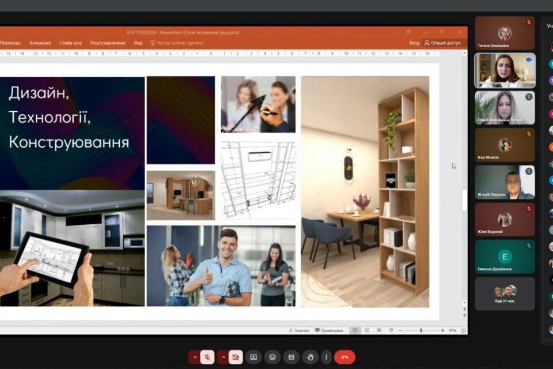
Task: Select the Ольга Миколаївна participant video tile
Action: [x=505, y=108]
